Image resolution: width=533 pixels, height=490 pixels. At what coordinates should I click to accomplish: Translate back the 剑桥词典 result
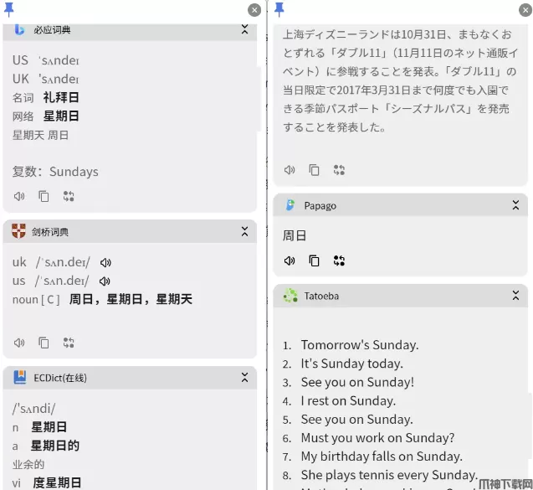(x=69, y=343)
